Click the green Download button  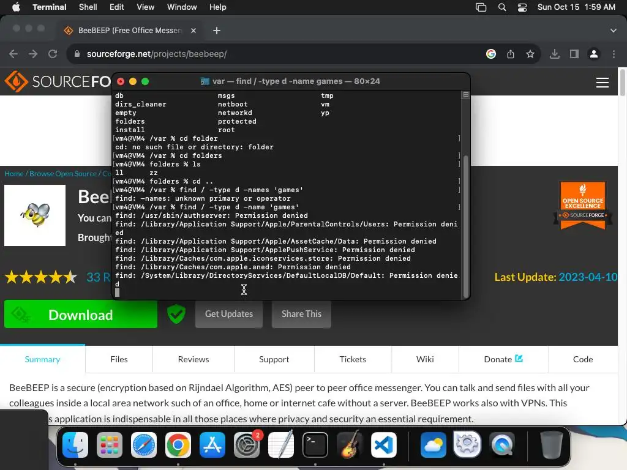point(81,314)
